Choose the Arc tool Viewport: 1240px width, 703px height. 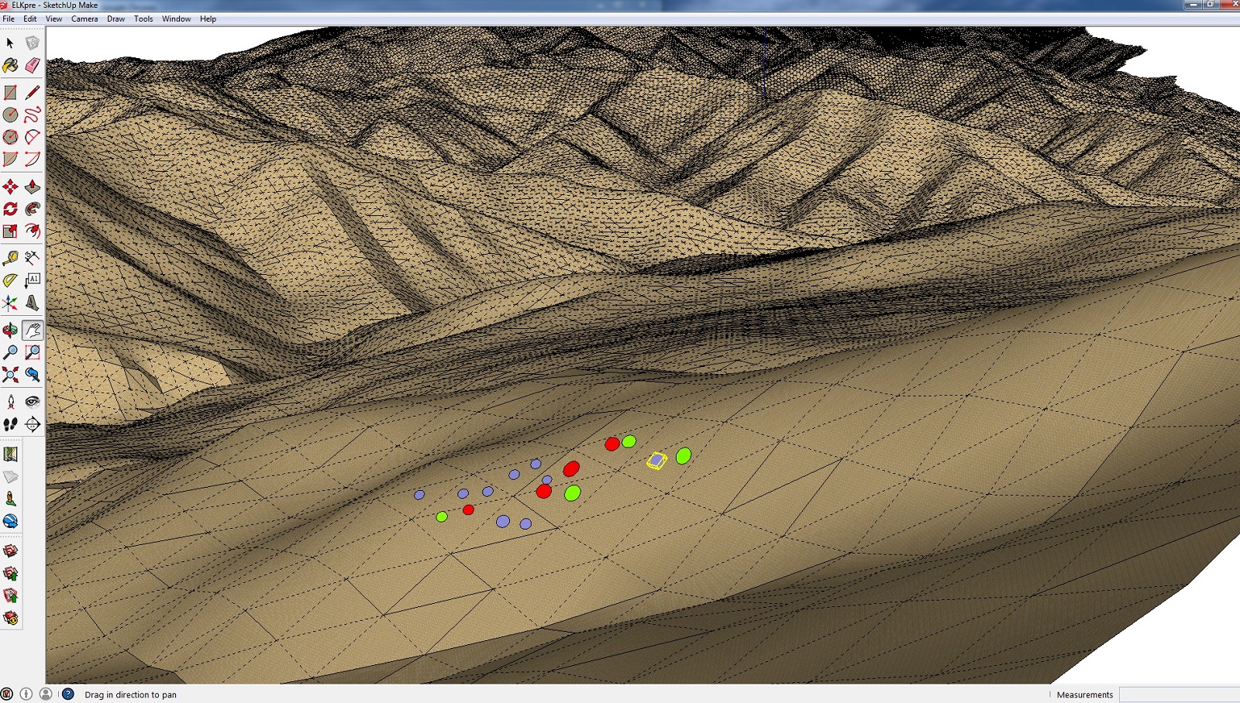[33, 137]
